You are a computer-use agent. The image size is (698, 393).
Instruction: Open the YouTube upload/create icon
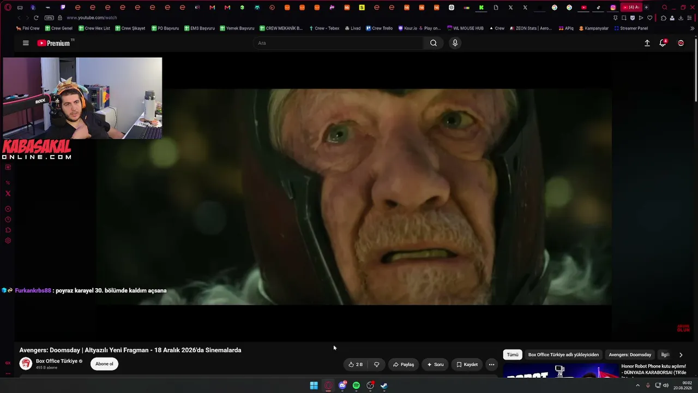coord(647,43)
